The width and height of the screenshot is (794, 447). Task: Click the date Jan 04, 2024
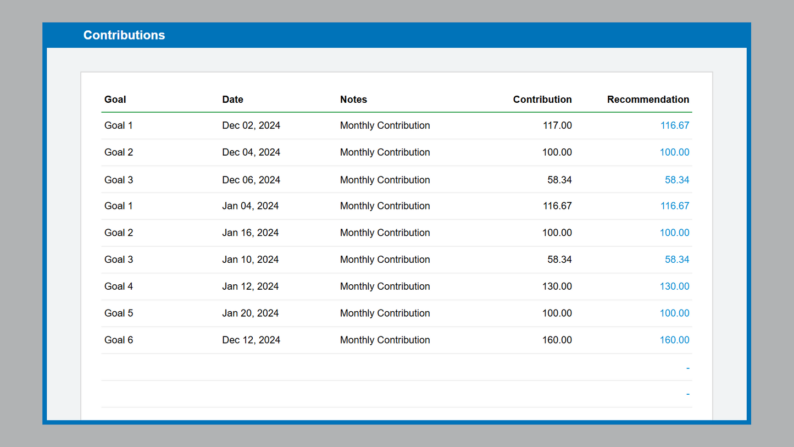coord(251,206)
